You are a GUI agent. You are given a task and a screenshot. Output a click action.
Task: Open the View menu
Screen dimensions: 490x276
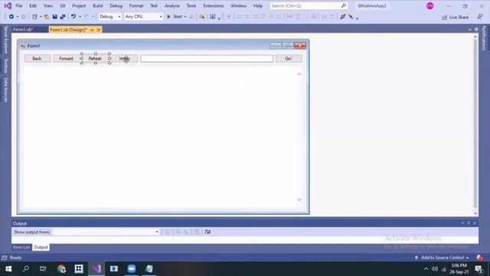48,5
